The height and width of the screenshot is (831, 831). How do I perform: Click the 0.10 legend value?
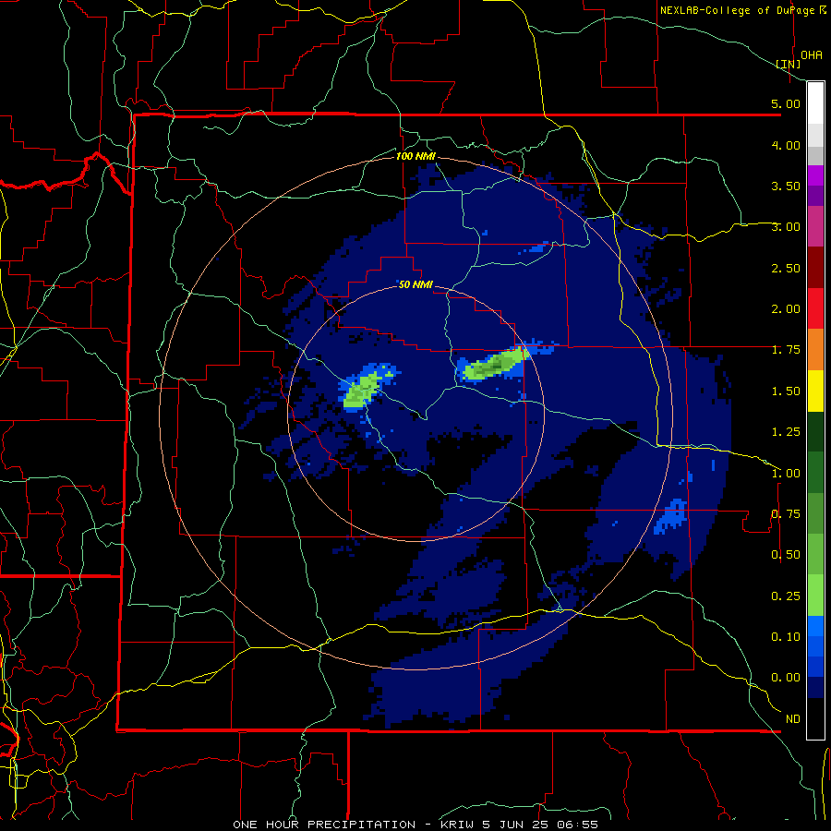pos(786,637)
